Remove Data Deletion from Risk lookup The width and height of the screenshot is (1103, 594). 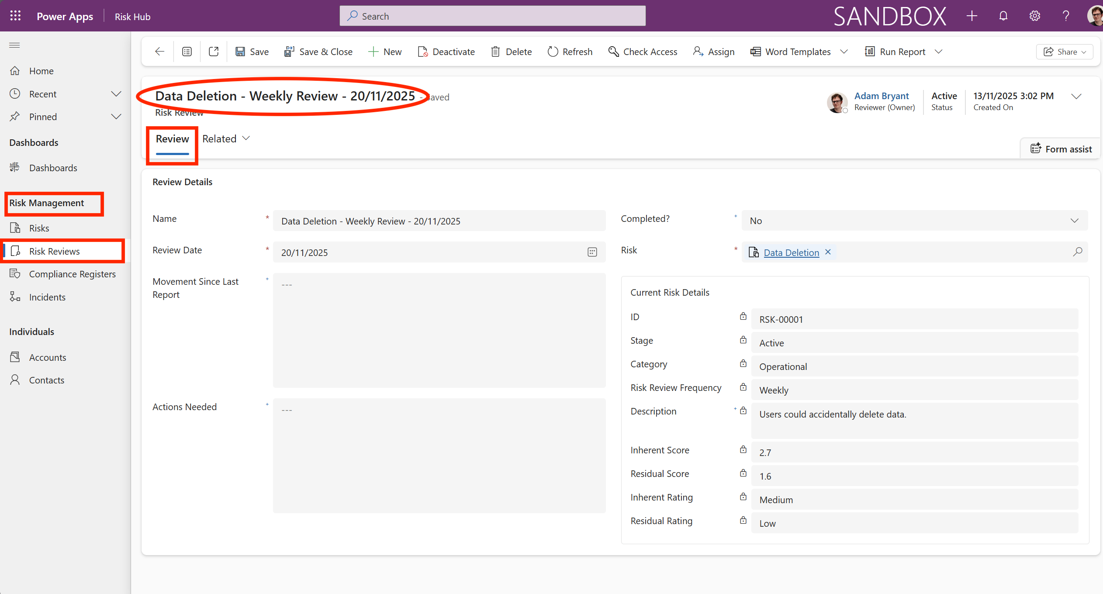point(828,252)
